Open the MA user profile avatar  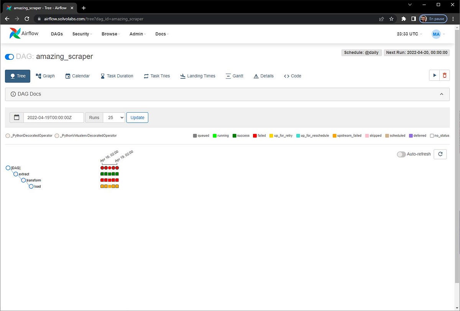tap(436, 34)
